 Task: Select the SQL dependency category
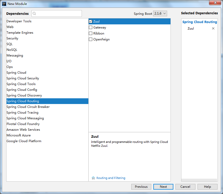click(10, 44)
